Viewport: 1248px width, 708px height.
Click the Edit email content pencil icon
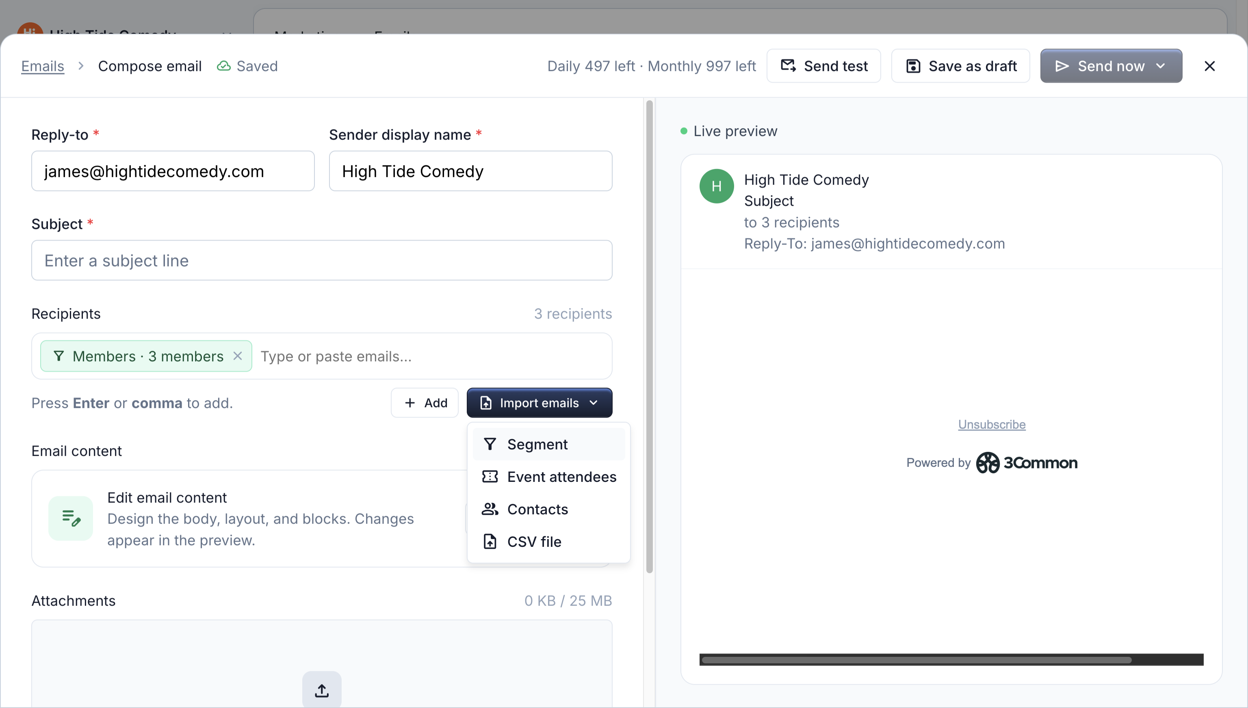point(71,518)
